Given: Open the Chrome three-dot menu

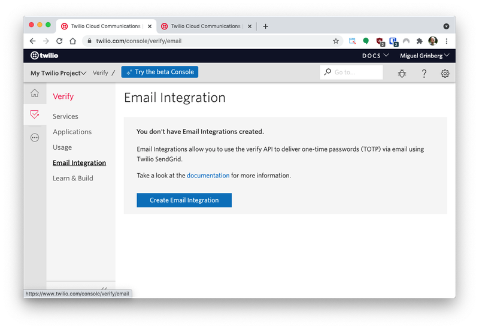Looking at the screenshot, I should tap(446, 41).
